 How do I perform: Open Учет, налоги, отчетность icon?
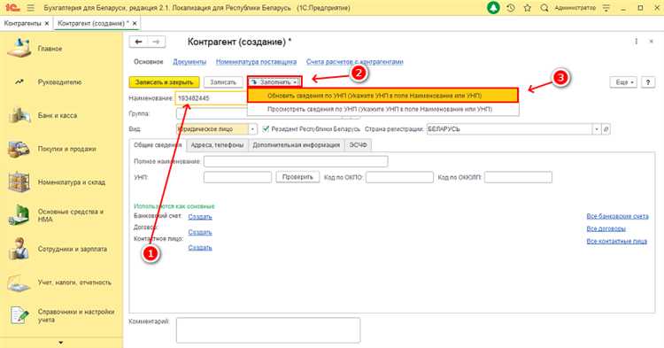coord(19,282)
